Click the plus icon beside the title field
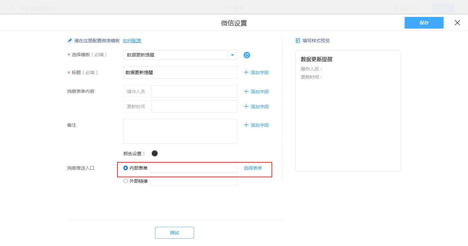Screen dimensions: 468x246 point(246,72)
